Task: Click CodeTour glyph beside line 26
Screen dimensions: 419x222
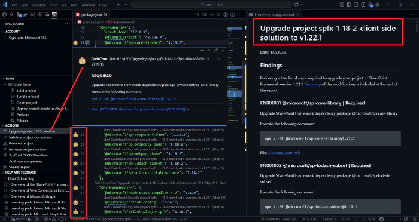Action: point(75,187)
